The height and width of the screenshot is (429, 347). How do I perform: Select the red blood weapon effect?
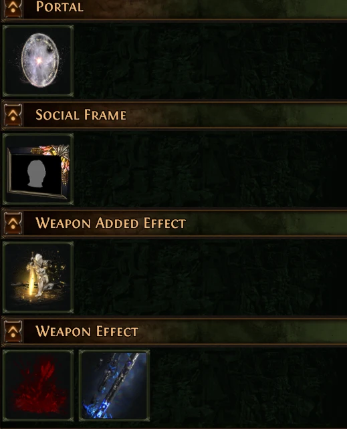[x=38, y=385]
